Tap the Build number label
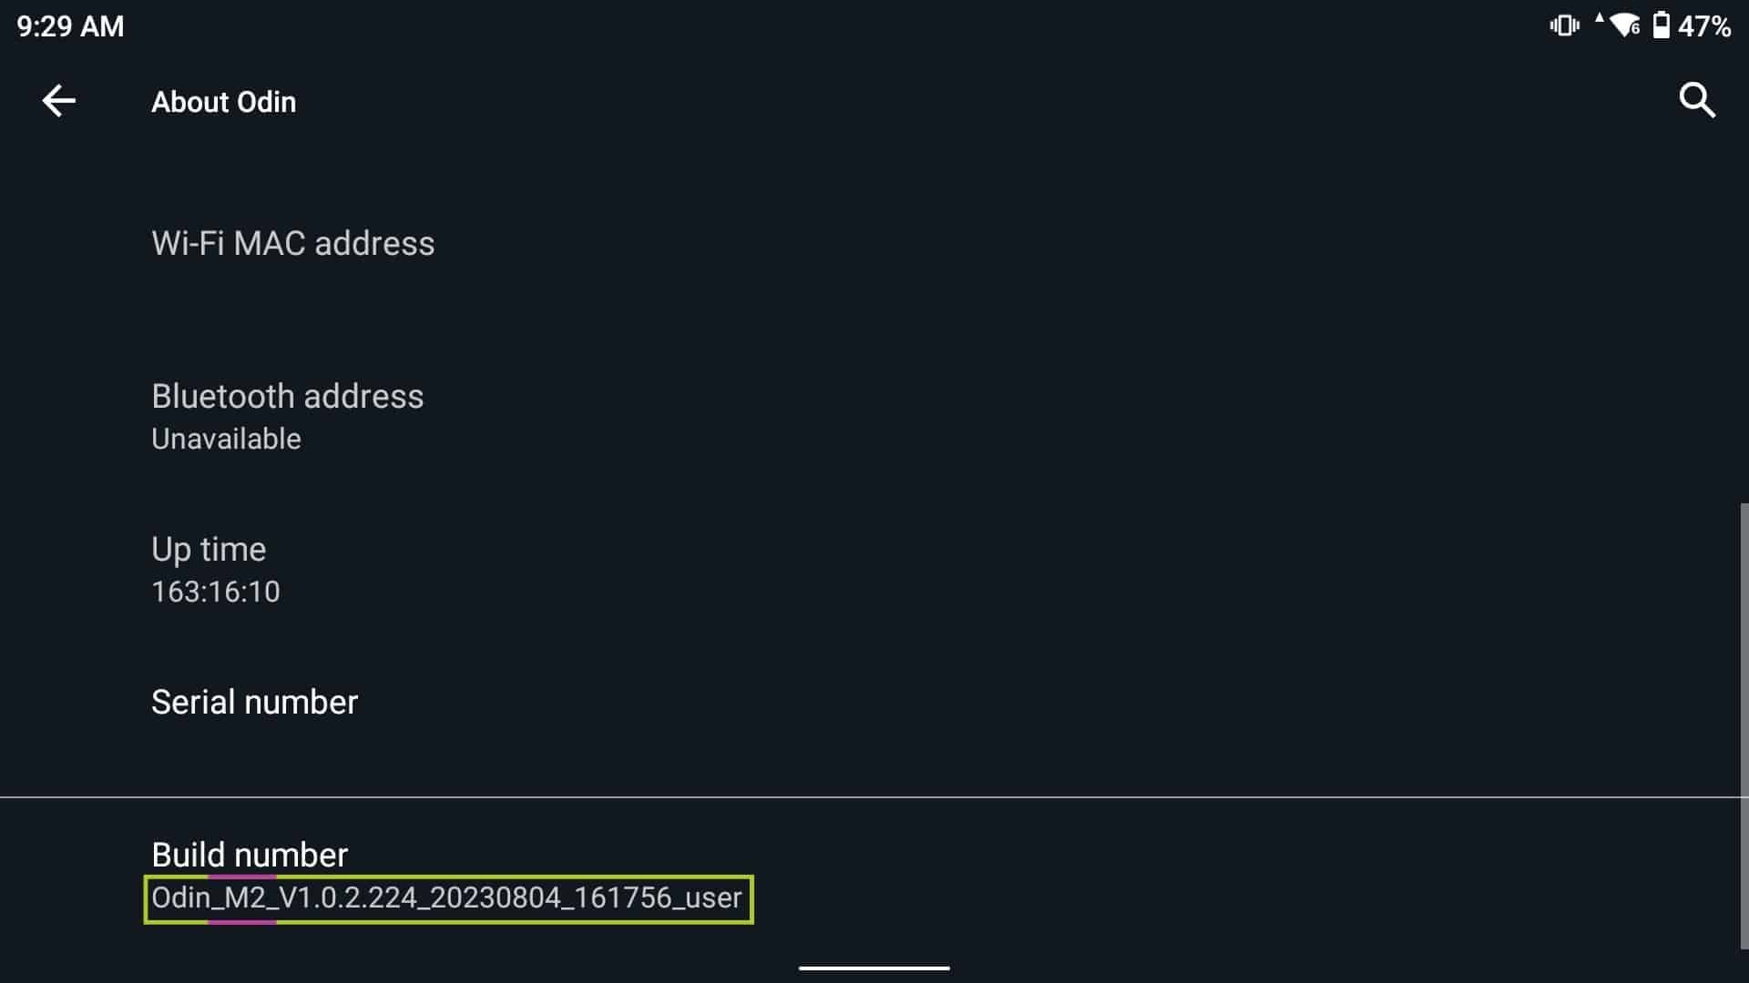Viewport: 1749px width, 983px height. (x=250, y=855)
